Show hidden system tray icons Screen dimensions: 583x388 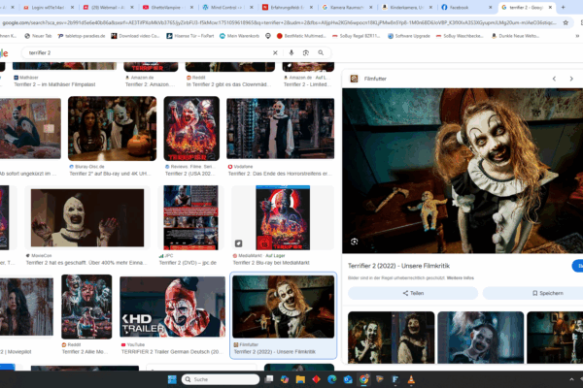[x=571, y=379]
